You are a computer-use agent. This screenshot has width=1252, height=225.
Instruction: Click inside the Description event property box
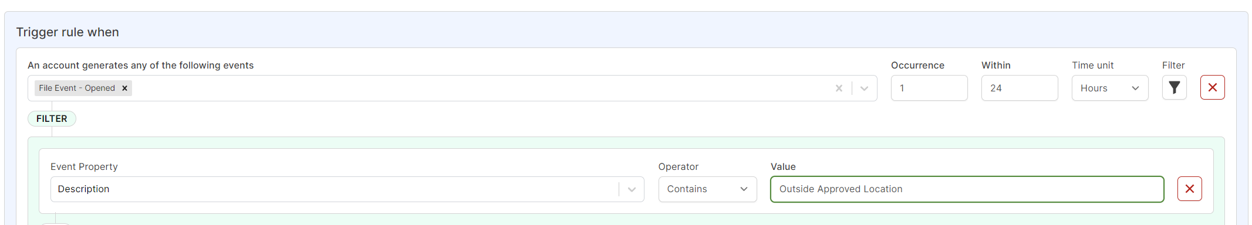(x=335, y=189)
